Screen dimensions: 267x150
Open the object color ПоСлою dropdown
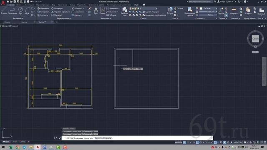click(x=208, y=8)
